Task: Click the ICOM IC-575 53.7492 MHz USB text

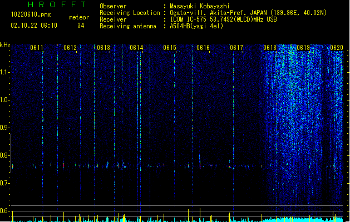Action: pyautogui.click(x=223, y=19)
